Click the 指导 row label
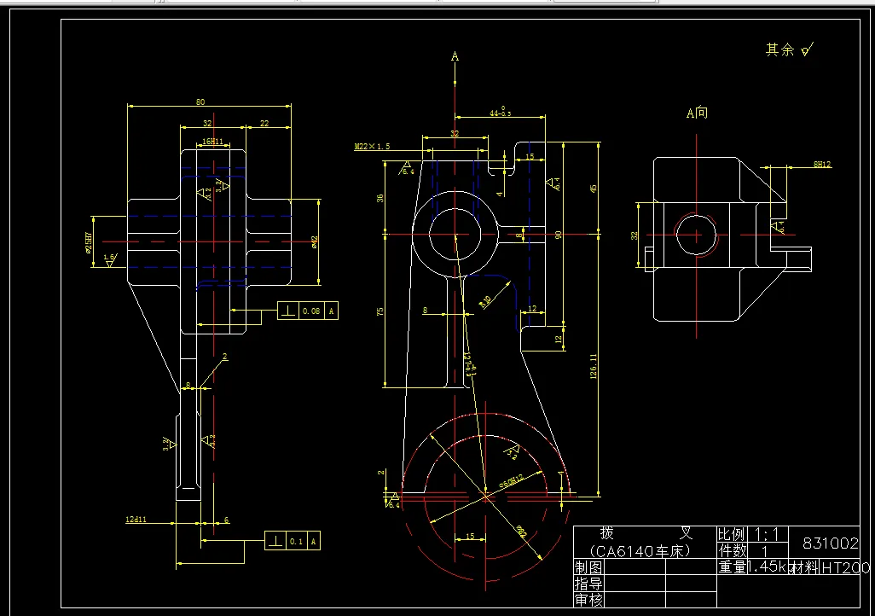This screenshot has width=875, height=616. (x=588, y=584)
